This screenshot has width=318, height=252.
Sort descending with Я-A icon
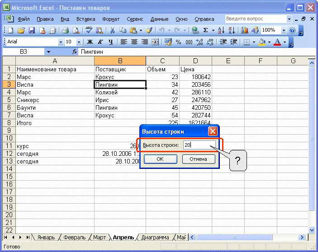tap(232, 30)
